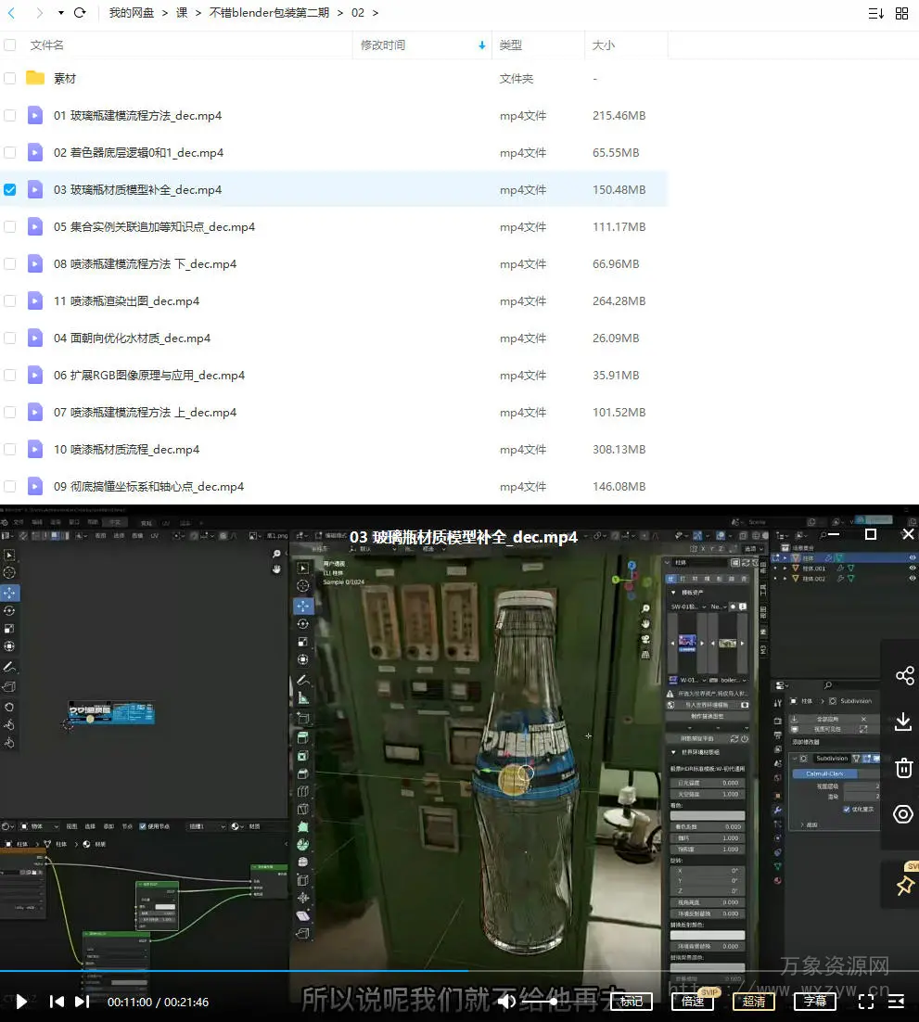Click the share icon in video sidebar
This screenshot has width=919, height=1022.
904,675
